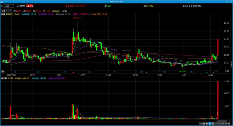Click the MA(66) 228.52 volume label

[40, 79]
